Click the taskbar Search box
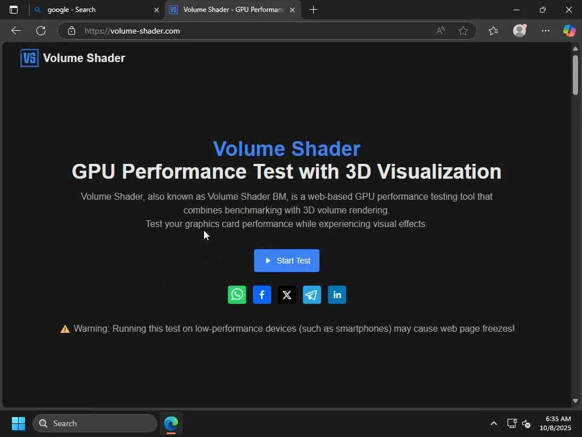 [95, 423]
